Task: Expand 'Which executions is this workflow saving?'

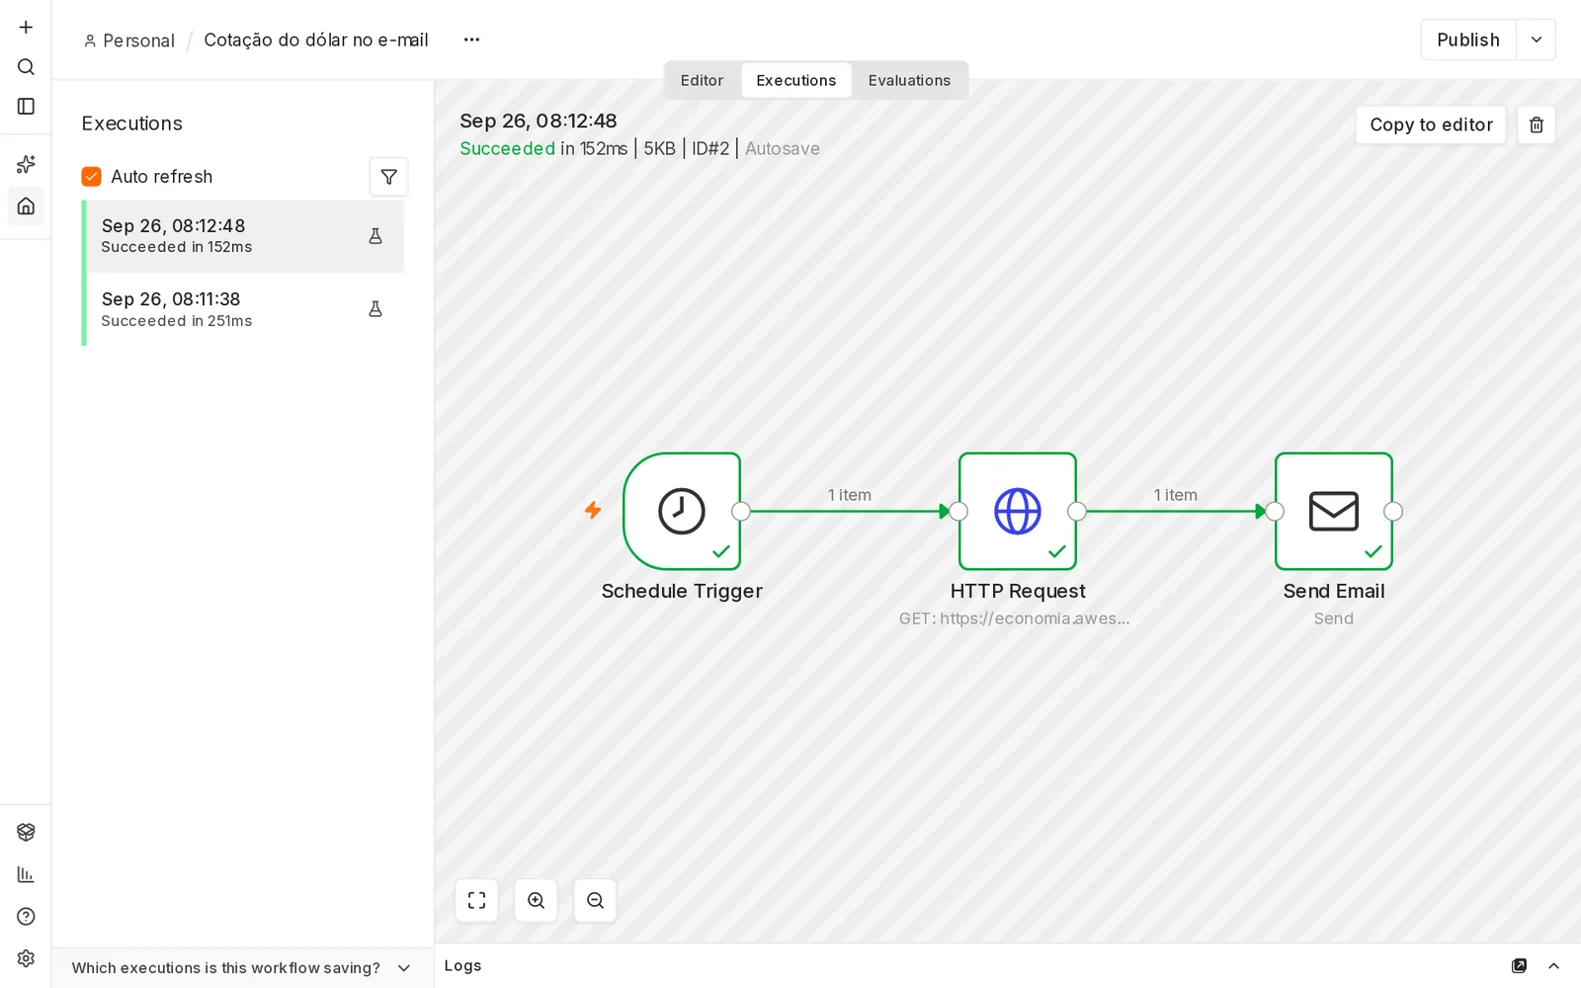Action: coord(241,968)
